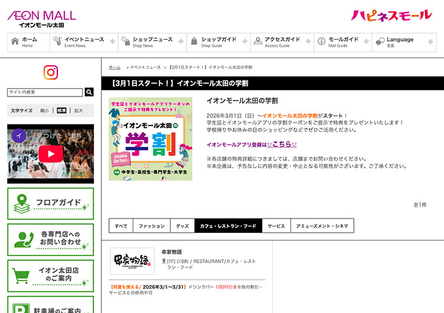The image size is (444, 313).
Task: Open the Happiness Mall logo link
Action: tap(391, 15)
